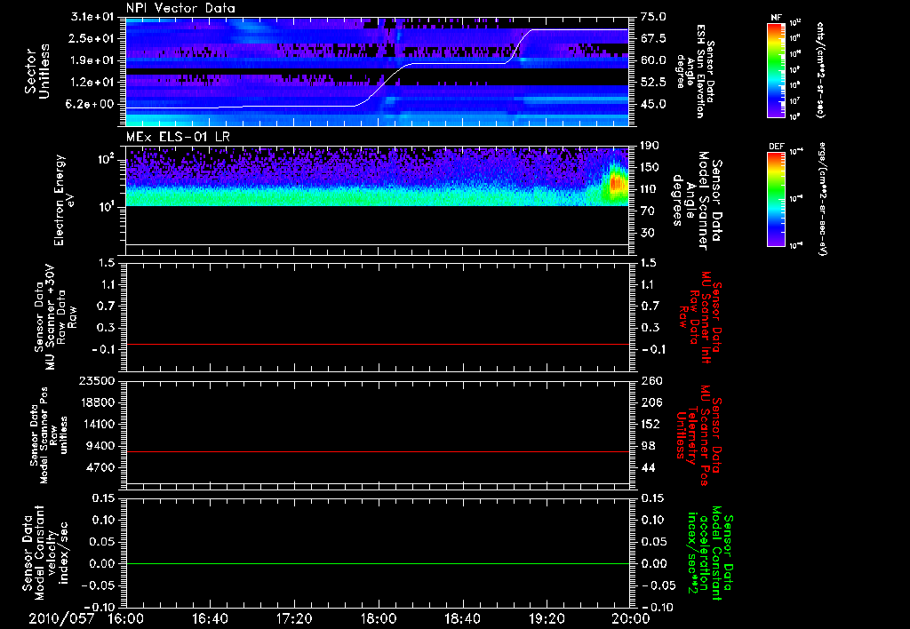Image resolution: width=910 pixels, height=629 pixels.
Task: Click the red MU Scanner Pos Telemetry label
Action: (698, 435)
